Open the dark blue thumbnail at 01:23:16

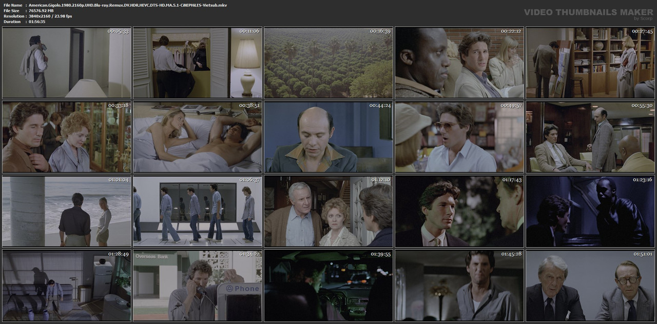590,211
